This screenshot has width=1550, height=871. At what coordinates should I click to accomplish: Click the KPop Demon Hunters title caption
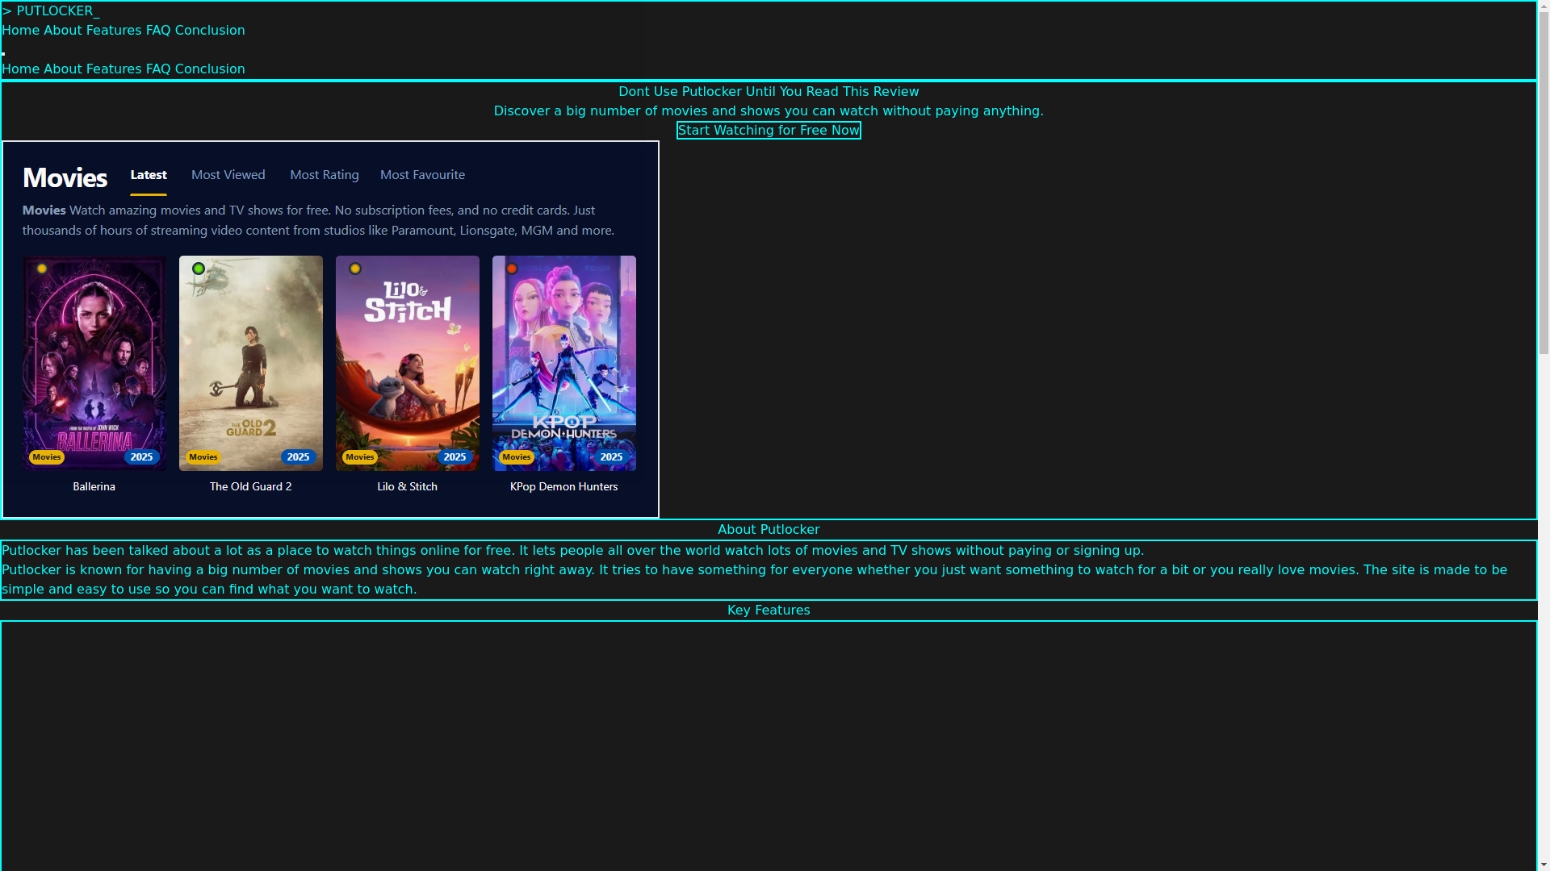point(564,487)
